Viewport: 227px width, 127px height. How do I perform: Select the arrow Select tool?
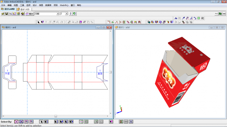(x=39, y=22)
